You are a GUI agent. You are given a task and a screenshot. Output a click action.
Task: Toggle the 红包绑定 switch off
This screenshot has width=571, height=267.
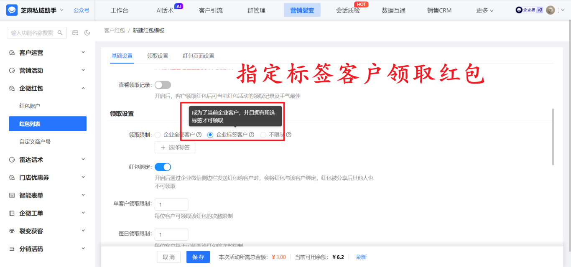coord(163,167)
